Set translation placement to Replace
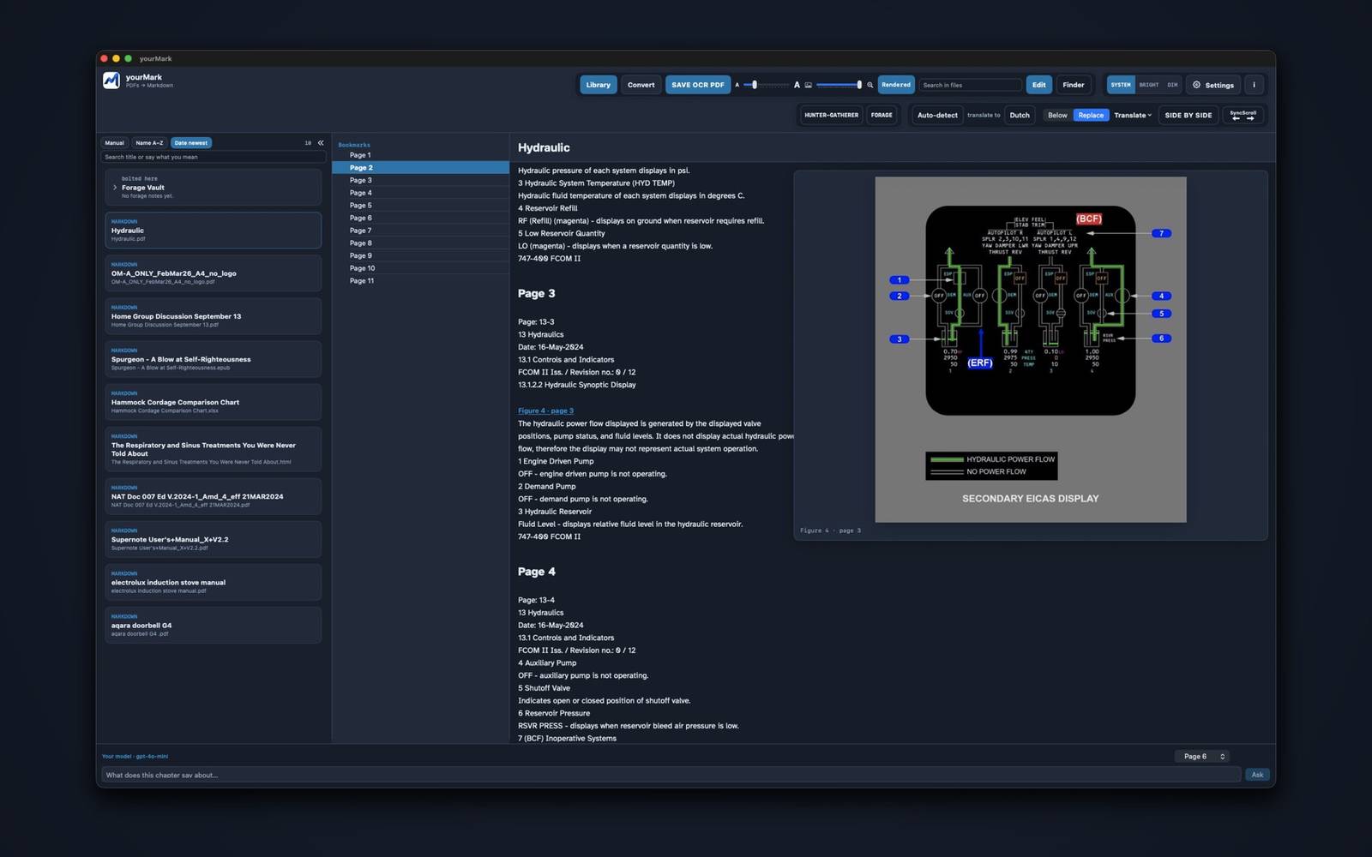 click(1091, 115)
